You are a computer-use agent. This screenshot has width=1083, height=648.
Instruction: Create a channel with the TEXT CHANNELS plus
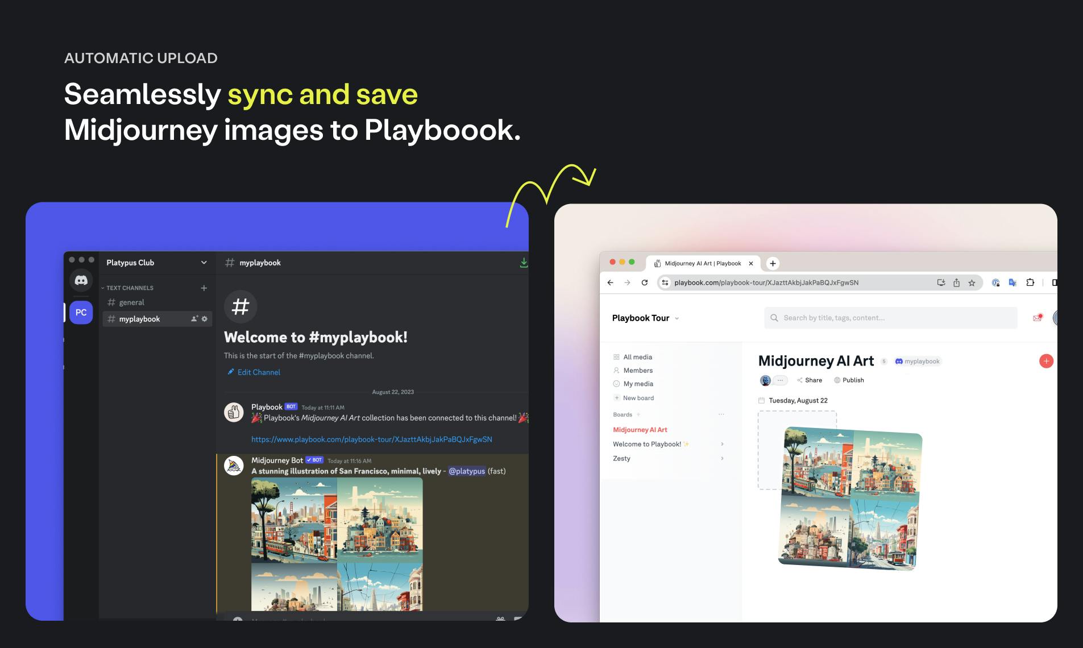point(204,288)
